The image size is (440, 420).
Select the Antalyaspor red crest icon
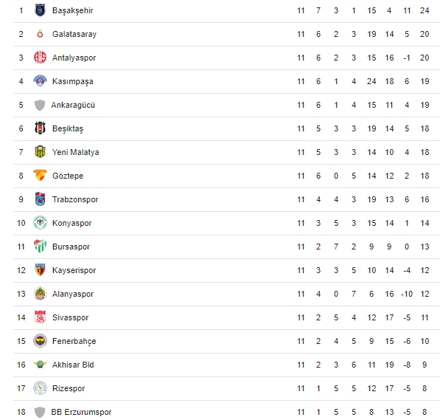point(40,58)
